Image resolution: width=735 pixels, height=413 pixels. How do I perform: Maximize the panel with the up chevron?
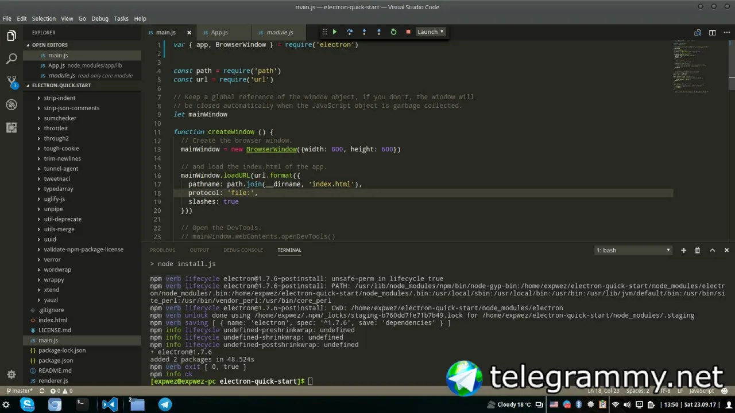pos(712,250)
